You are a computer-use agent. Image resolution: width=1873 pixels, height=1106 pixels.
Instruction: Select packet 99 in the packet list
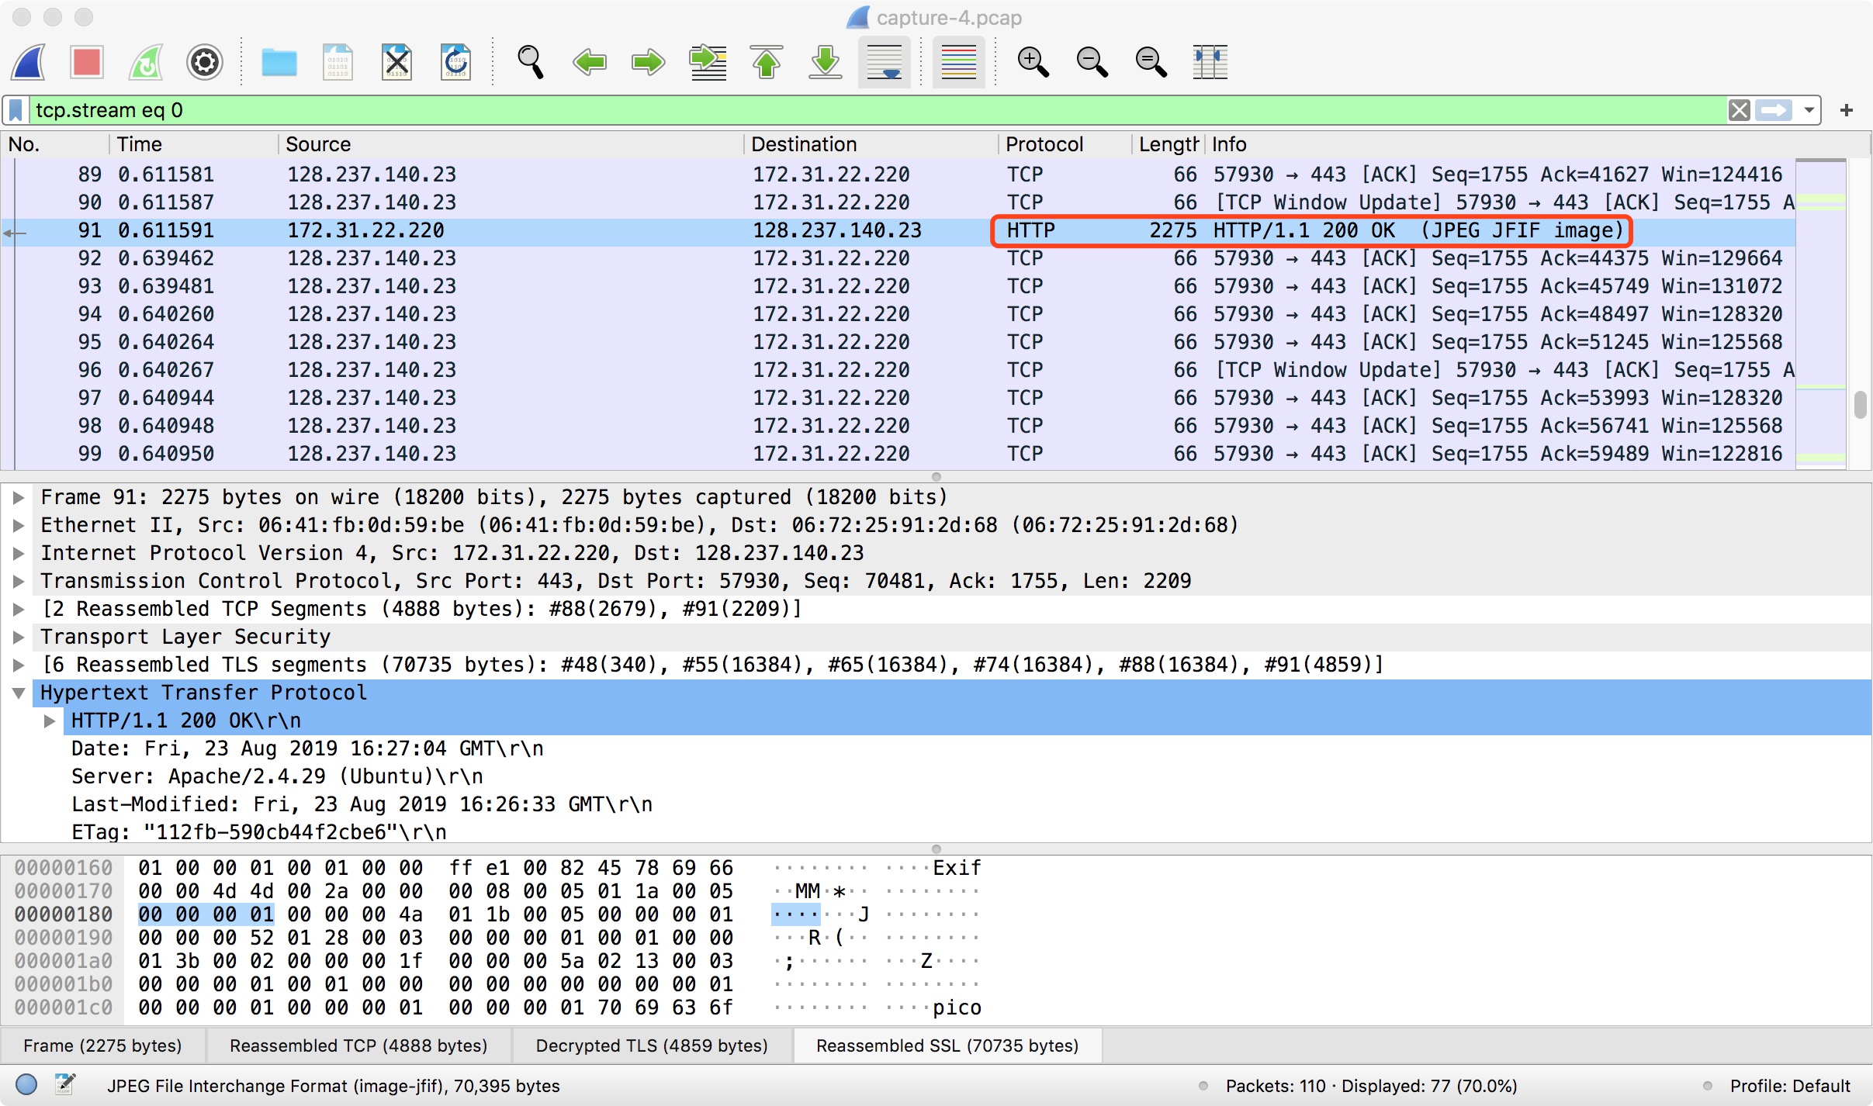coord(898,454)
